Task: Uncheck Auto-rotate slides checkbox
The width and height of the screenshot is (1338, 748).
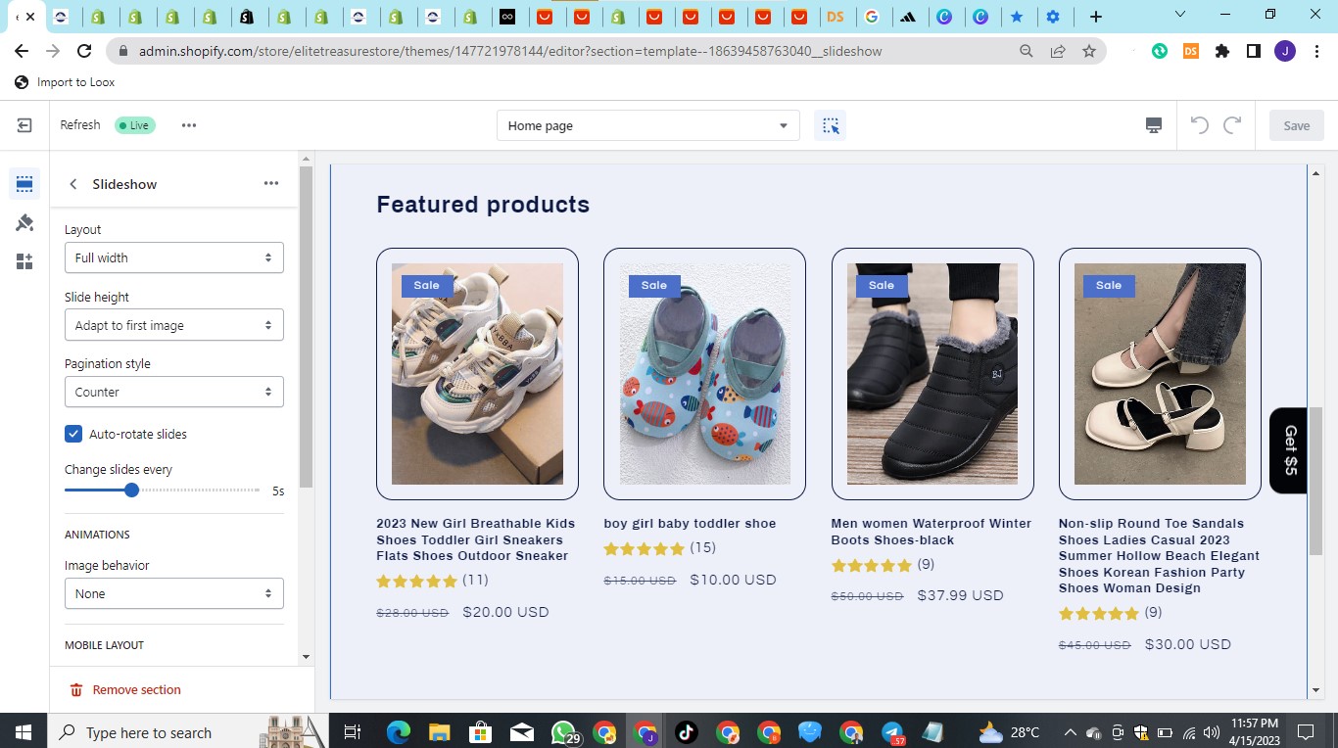Action: [x=73, y=434]
